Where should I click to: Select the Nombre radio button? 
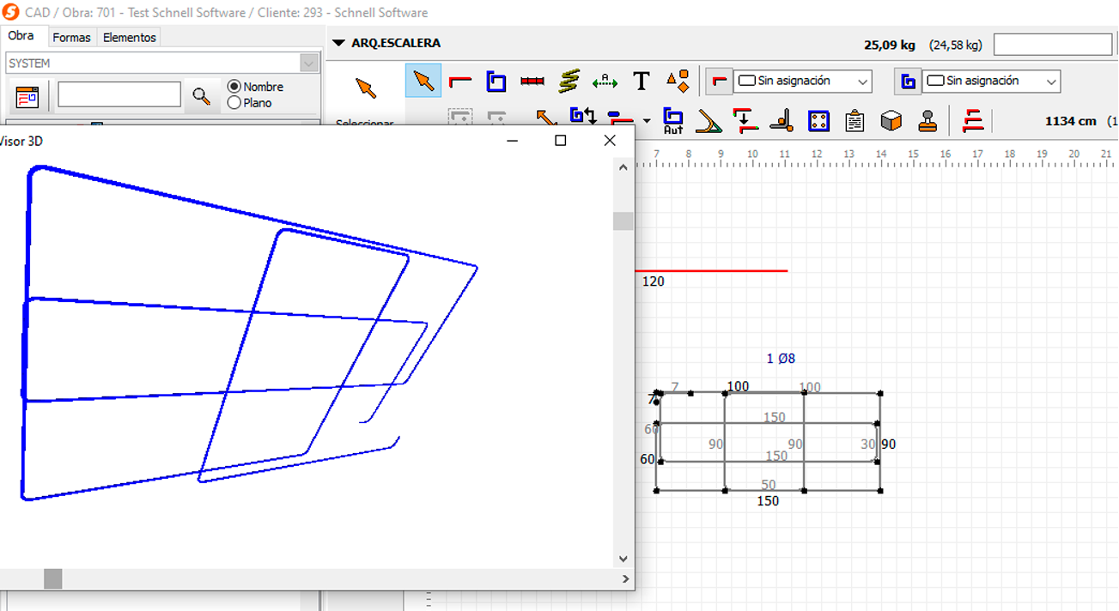[234, 87]
